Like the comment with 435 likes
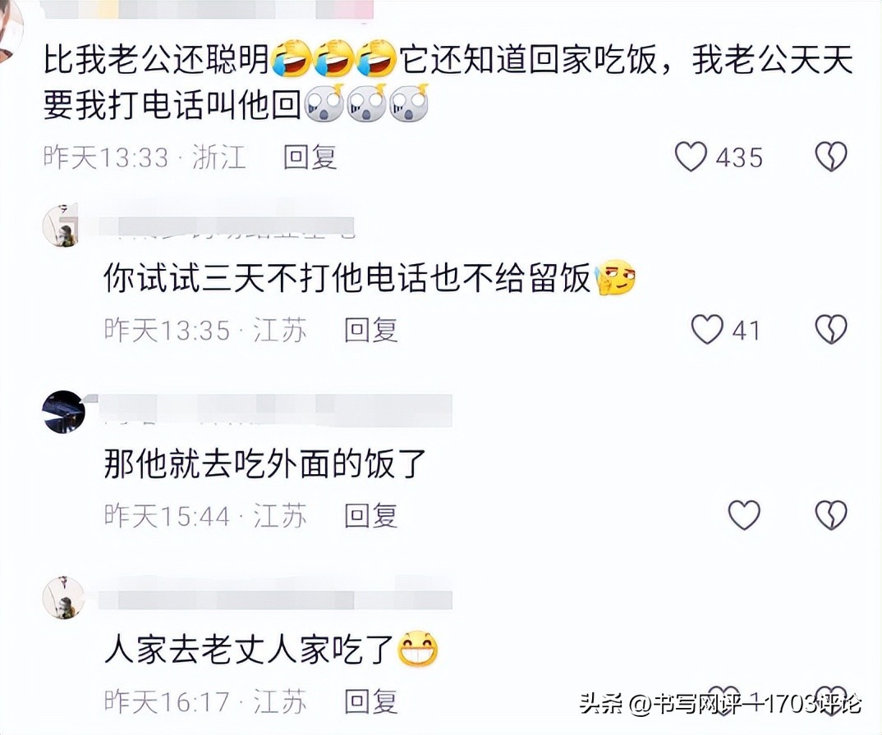This screenshot has height=735, width=882. (x=691, y=157)
